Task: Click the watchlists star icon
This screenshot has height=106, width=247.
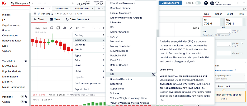Action: tap(26, 61)
